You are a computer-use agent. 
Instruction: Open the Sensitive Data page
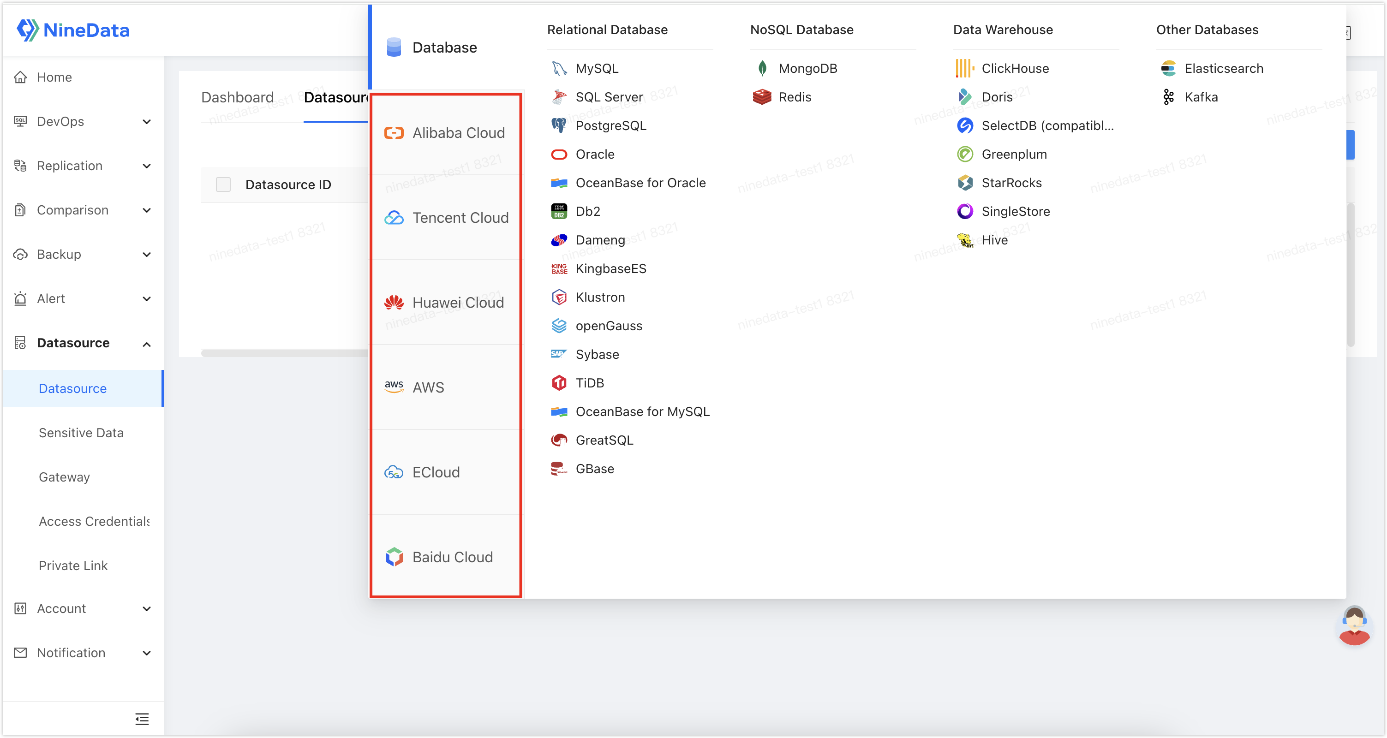(x=81, y=433)
